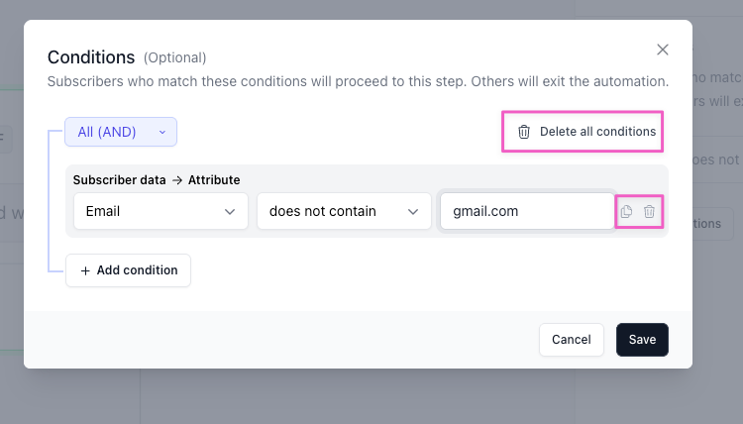Delete the Email condition using its trash icon
The image size is (743, 424).
(x=650, y=211)
